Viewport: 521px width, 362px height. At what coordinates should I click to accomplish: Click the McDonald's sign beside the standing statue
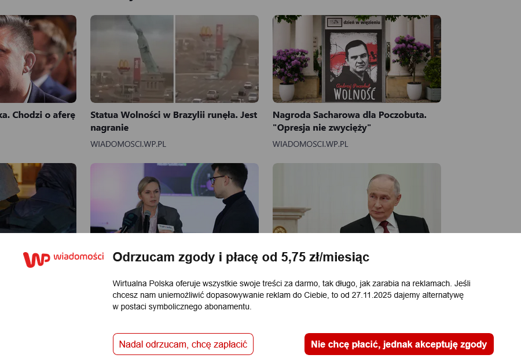[124, 66]
